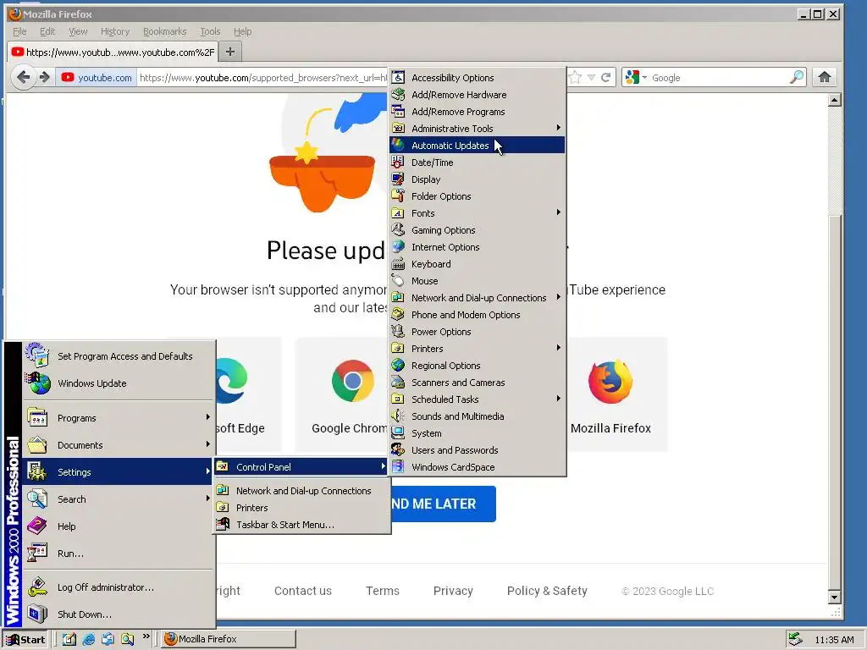Show more quick launch icons chevron
This screenshot has width=867, height=650.
click(x=146, y=636)
